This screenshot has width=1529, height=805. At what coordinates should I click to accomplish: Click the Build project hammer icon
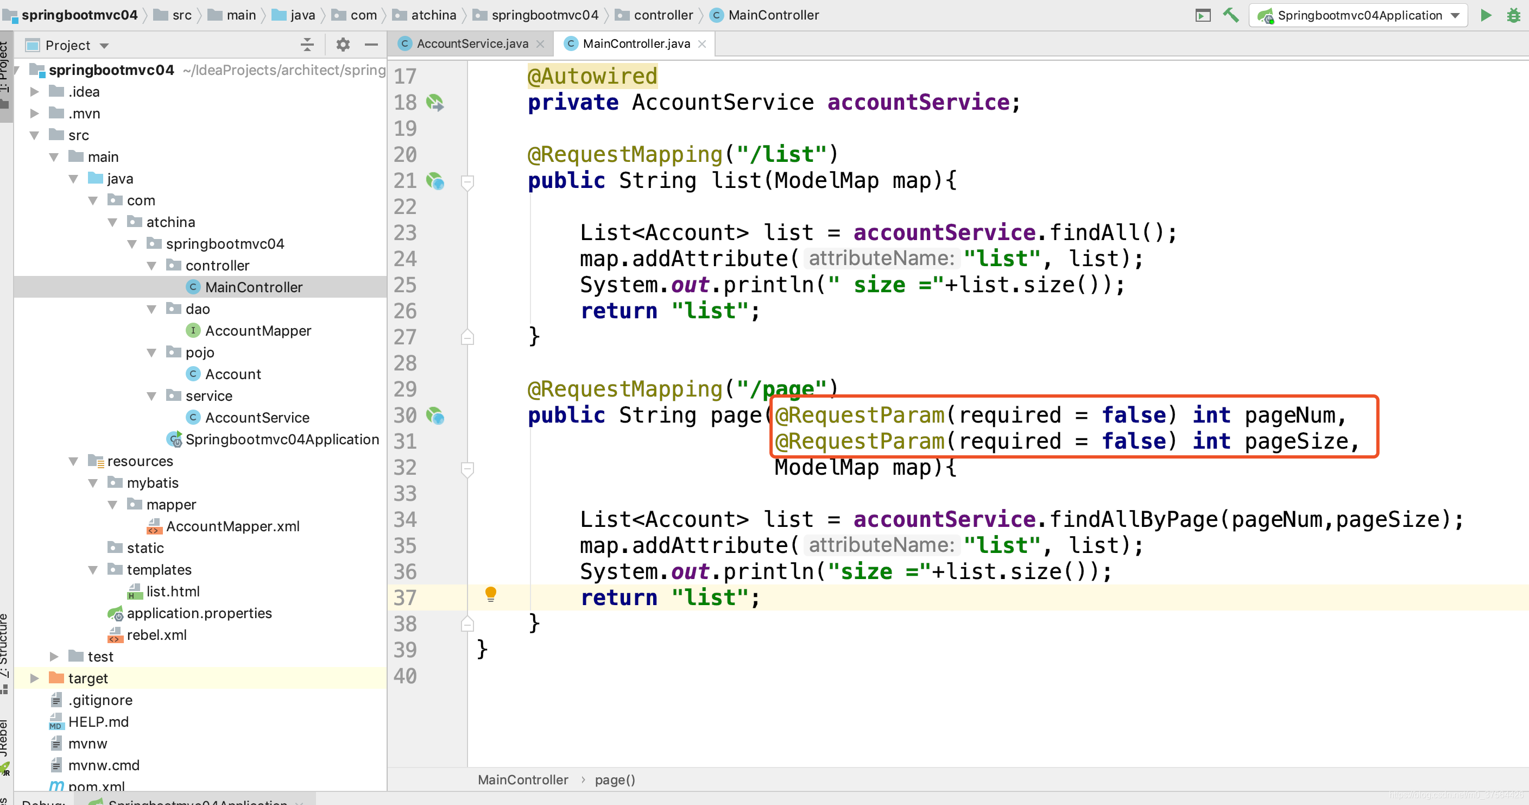tap(1231, 15)
